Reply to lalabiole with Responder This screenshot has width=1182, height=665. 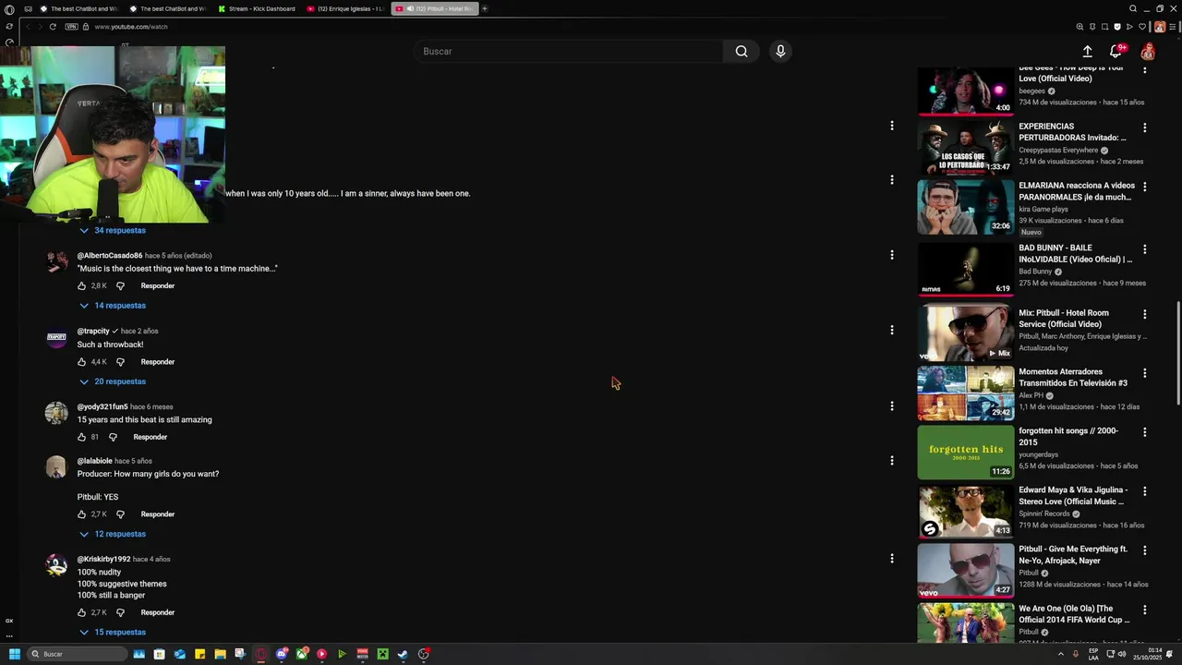[x=158, y=514]
